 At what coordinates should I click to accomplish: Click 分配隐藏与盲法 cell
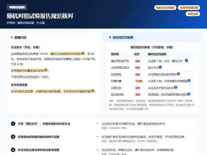(120, 68)
